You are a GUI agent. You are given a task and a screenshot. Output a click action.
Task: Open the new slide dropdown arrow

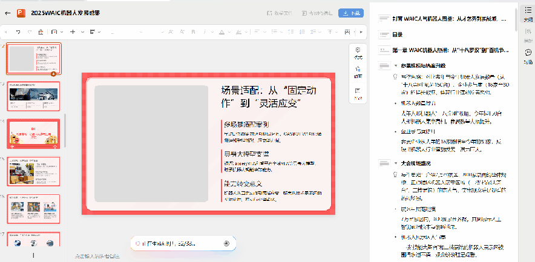pos(62,32)
